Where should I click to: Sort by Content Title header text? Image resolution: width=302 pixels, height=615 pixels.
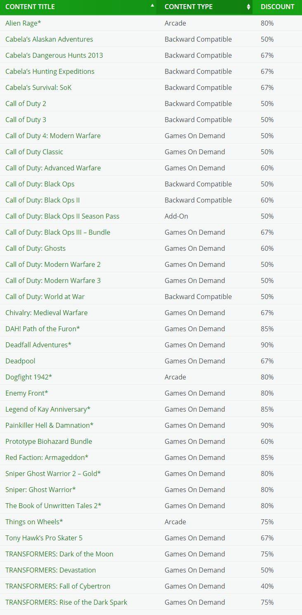(30, 7)
